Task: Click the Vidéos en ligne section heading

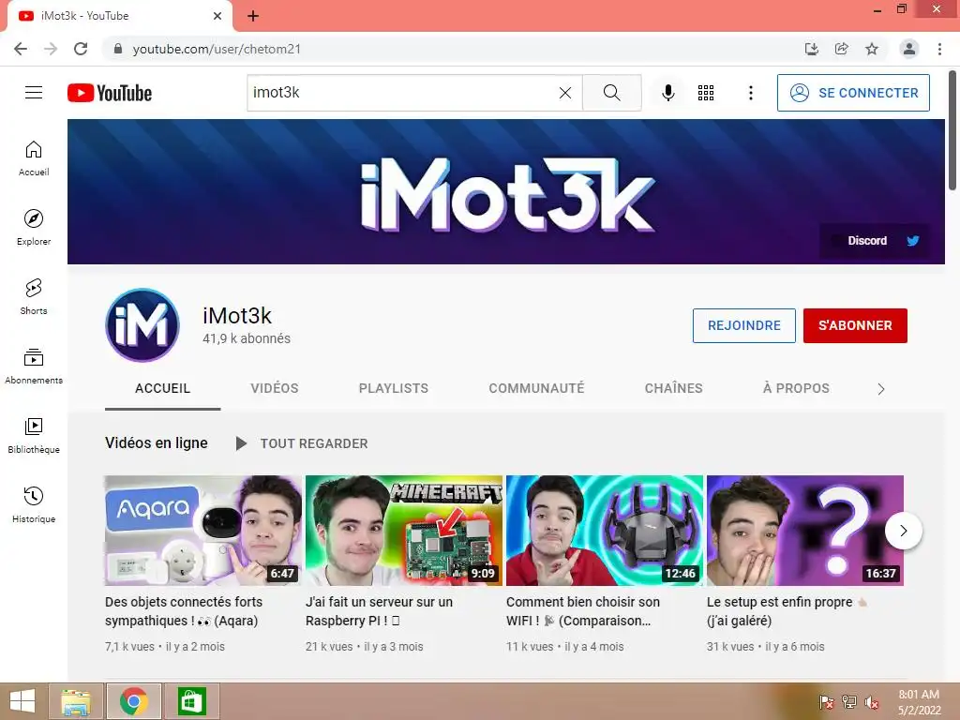Action: [x=157, y=442]
